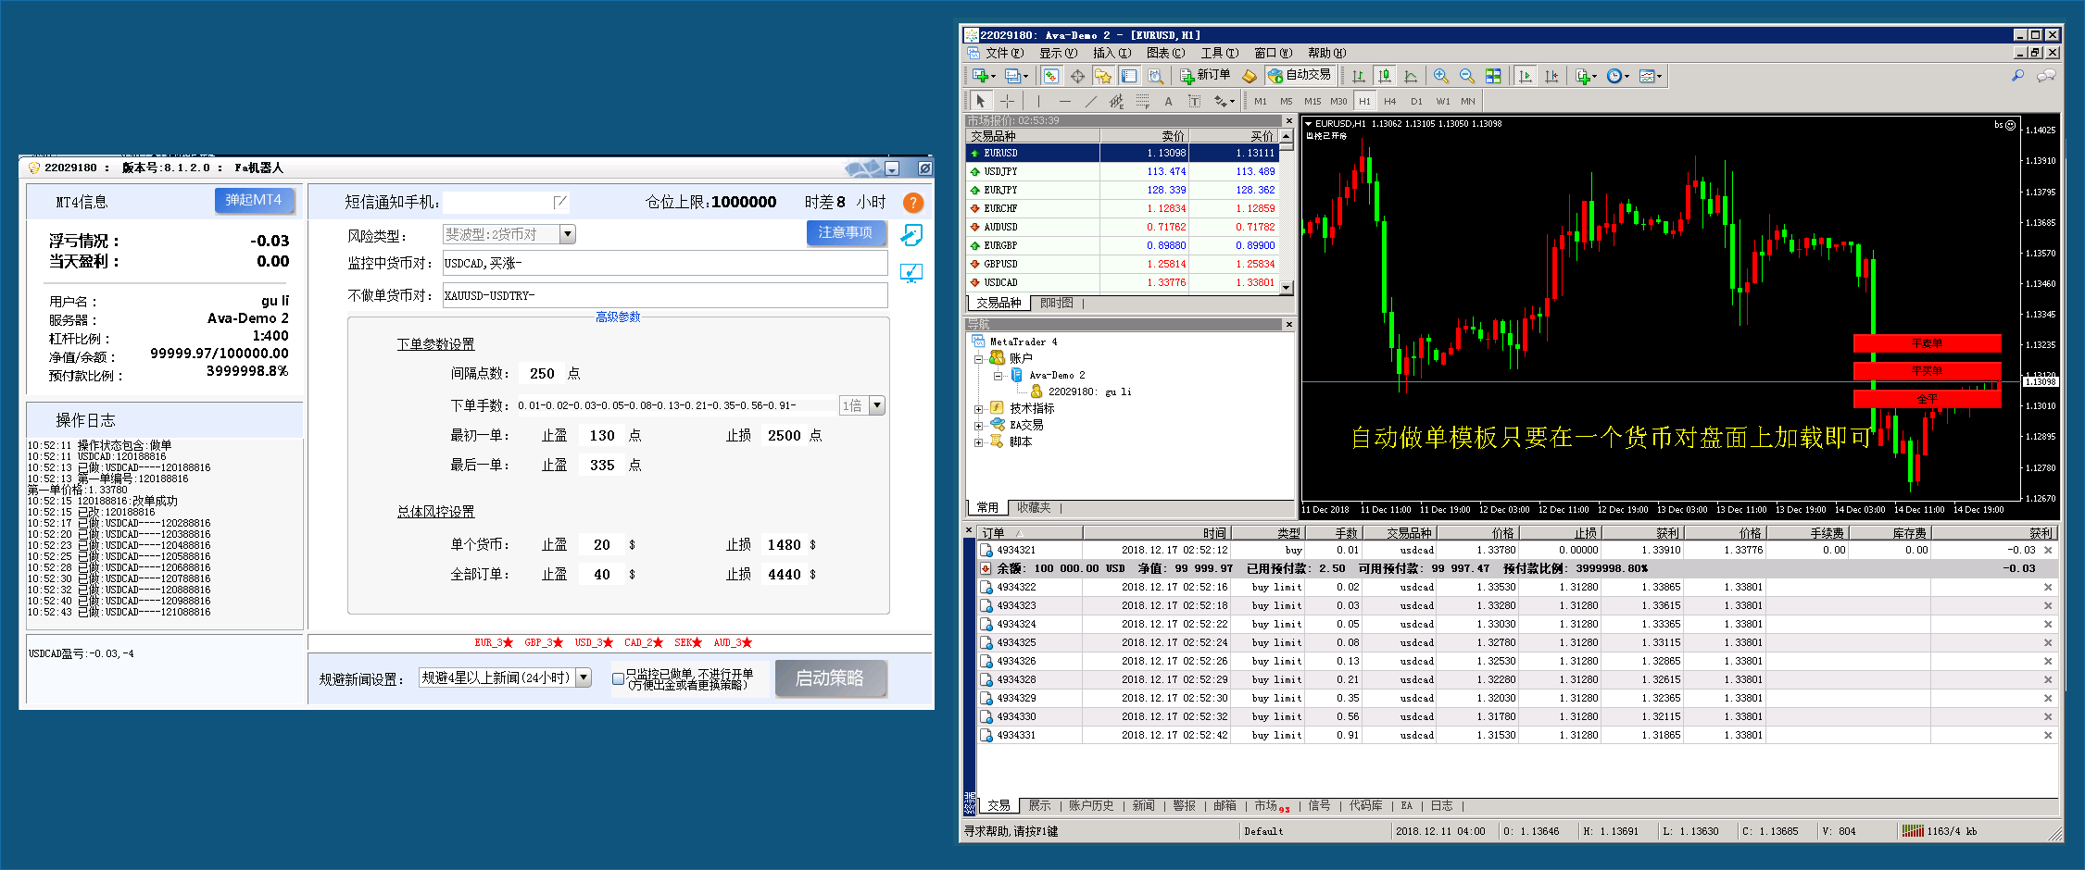
Task: Open MetaEditor yellow book icon in MT4 toolbar
Action: pyautogui.click(x=1250, y=76)
